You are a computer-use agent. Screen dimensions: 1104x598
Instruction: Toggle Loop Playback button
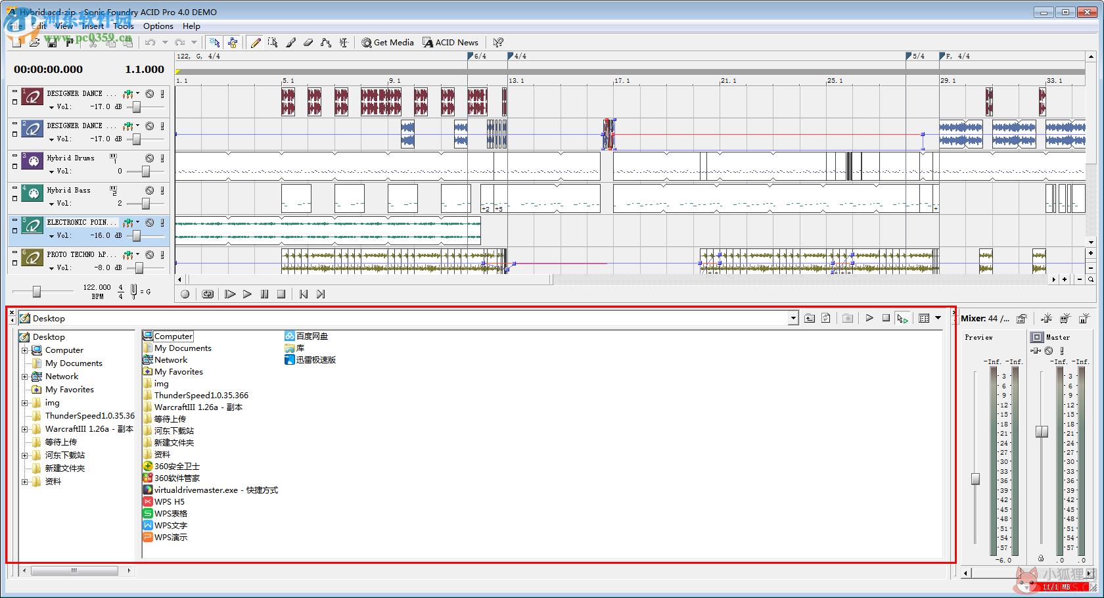tap(208, 294)
